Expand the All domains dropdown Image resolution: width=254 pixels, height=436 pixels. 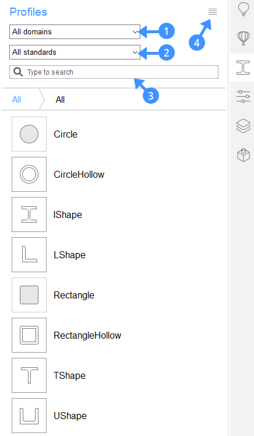[75, 31]
